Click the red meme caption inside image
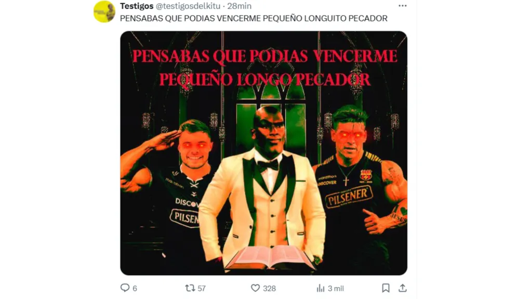The width and height of the screenshot is (532, 299). pyautogui.click(x=264, y=68)
